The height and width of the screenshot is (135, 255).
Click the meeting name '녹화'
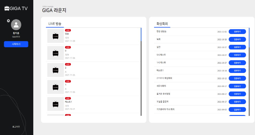pos(158,39)
